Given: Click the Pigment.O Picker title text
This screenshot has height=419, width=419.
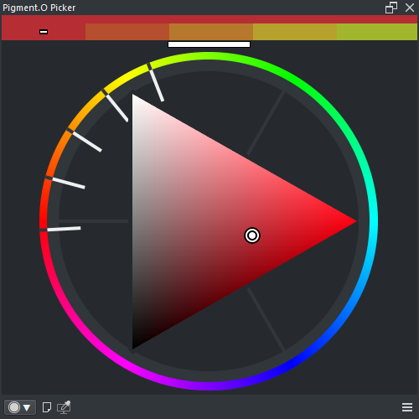Looking at the screenshot, I should pyautogui.click(x=39, y=8).
